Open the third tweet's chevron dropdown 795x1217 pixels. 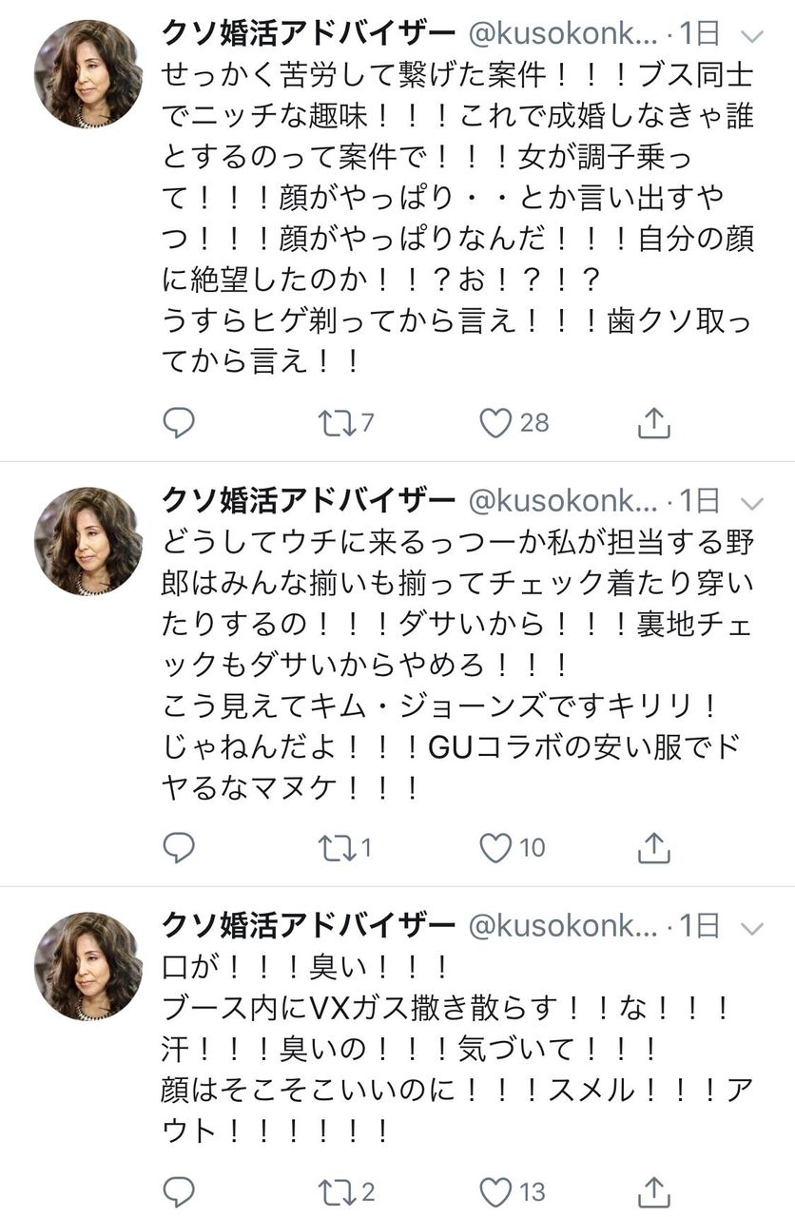751,925
